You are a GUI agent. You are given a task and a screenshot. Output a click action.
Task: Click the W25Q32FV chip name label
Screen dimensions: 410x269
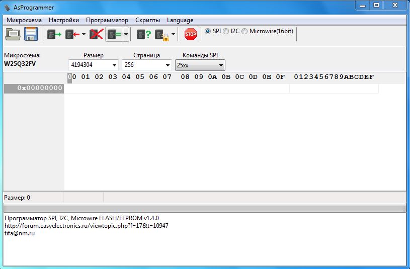point(20,64)
